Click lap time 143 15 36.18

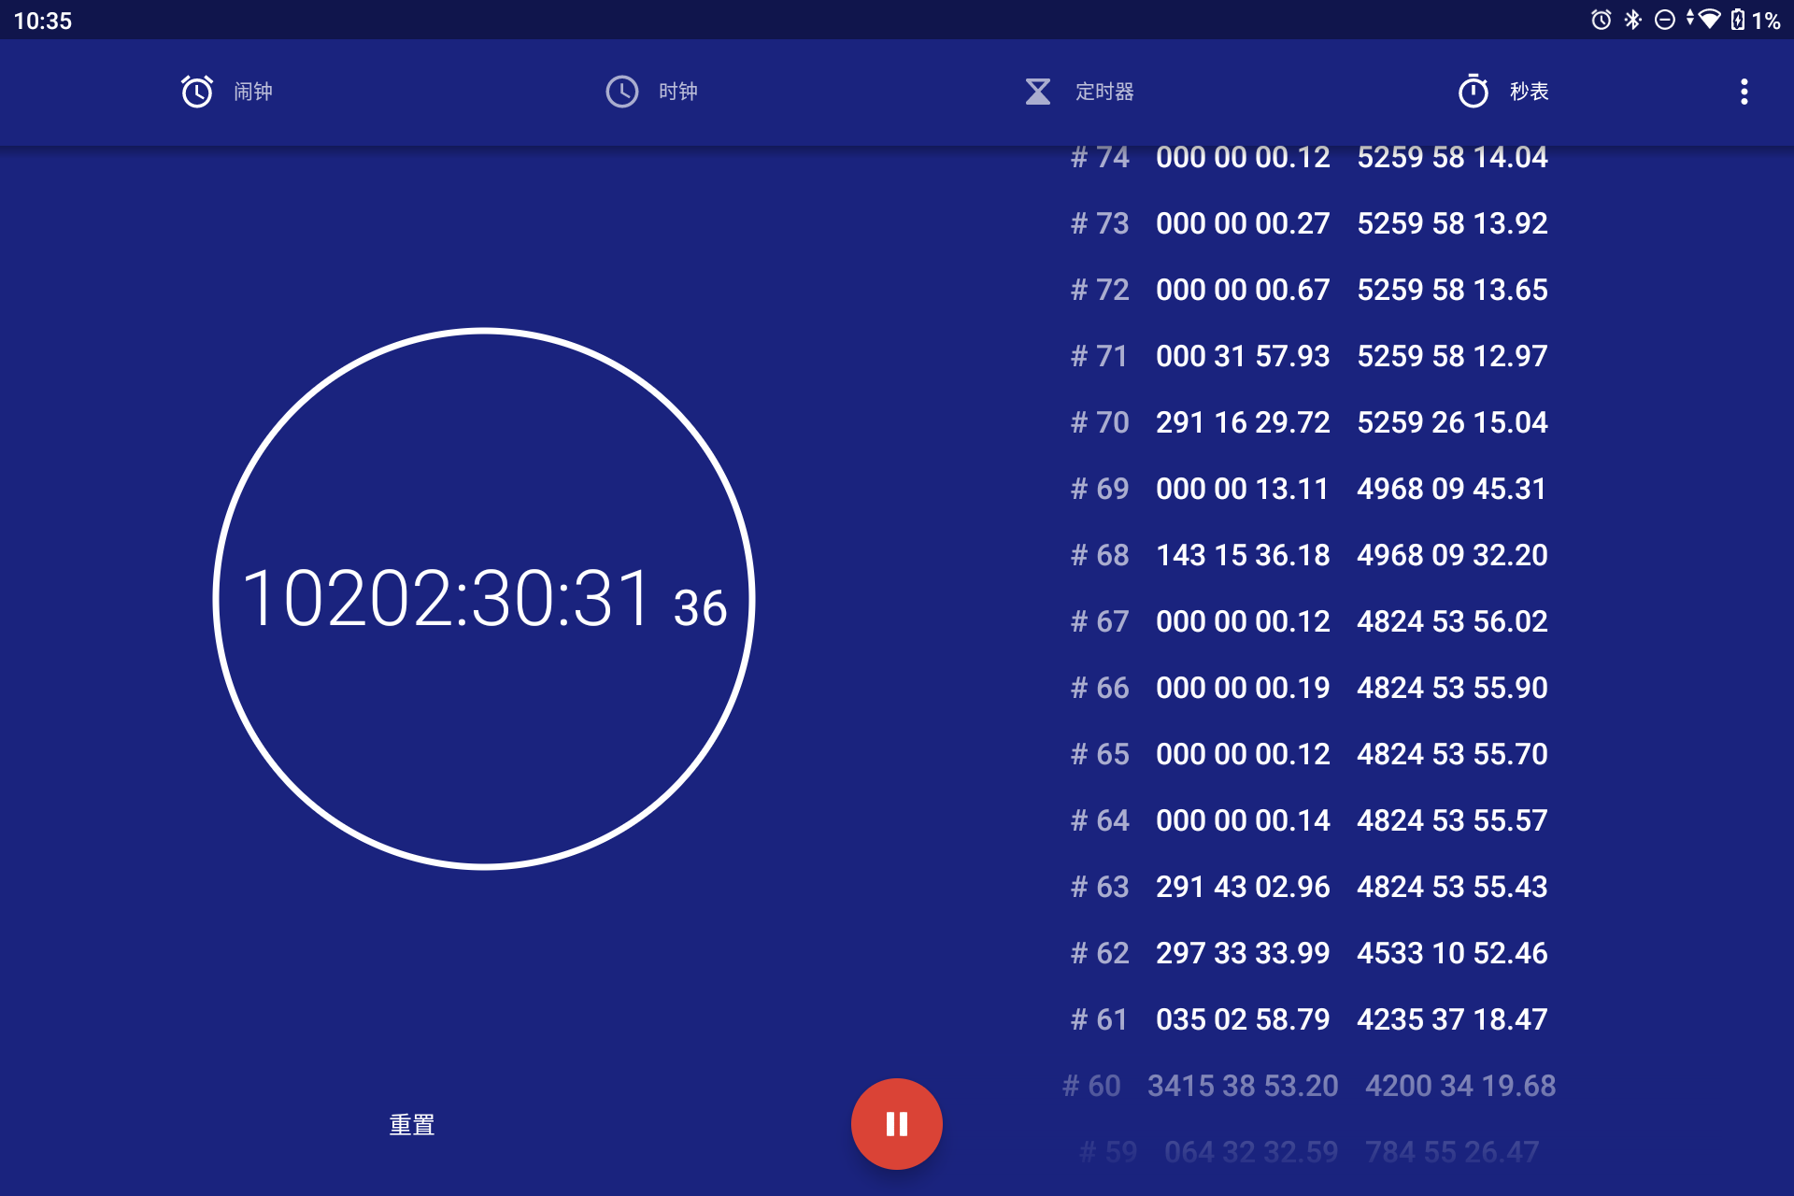(x=1243, y=555)
